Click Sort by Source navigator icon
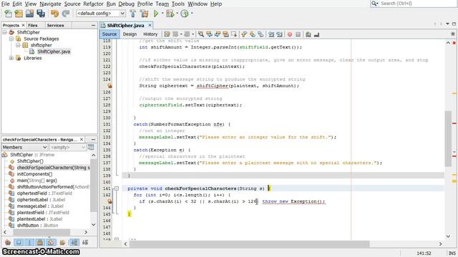 tap(85, 243)
